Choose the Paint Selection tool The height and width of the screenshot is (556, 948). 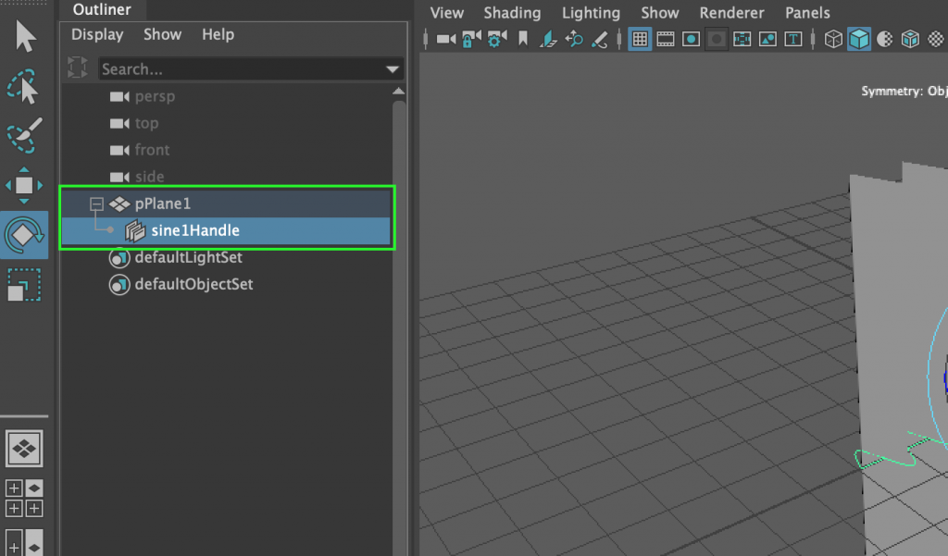(x=24, y=135)
